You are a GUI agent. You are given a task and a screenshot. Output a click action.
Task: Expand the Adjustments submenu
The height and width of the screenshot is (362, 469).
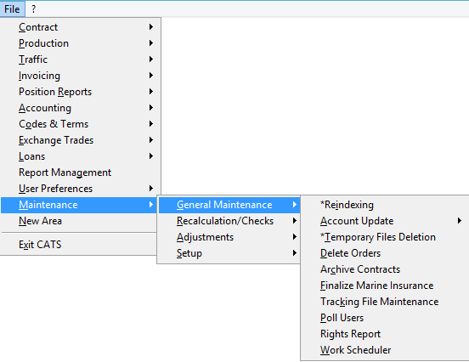tap(229, 237)
